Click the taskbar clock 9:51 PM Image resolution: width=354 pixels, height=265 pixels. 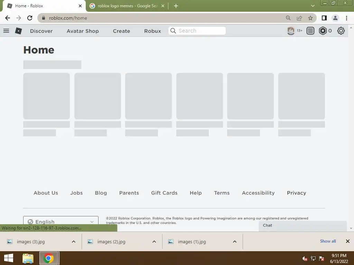(339, 256)
